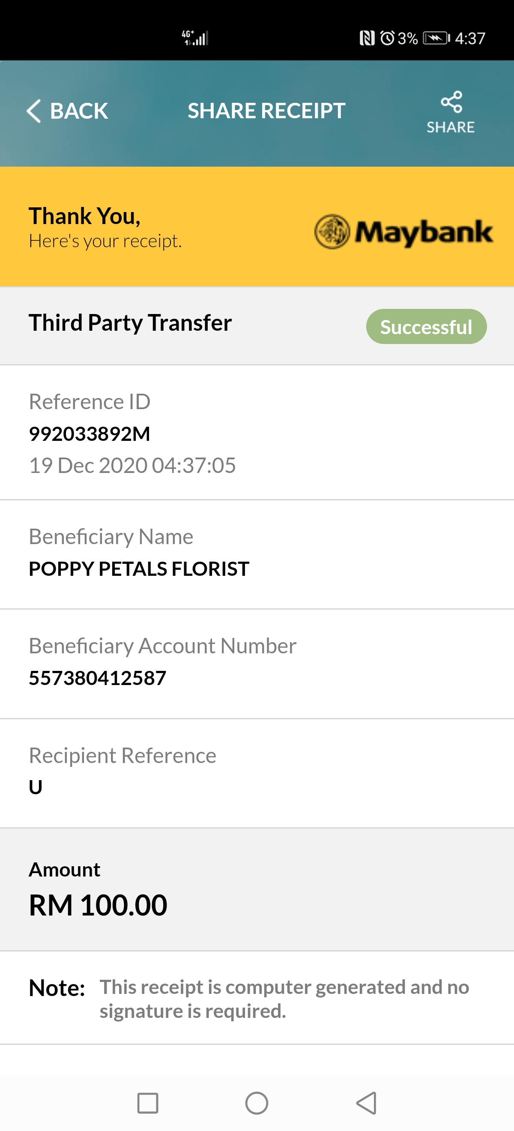514x1131 pixels.
Task: Tap the alarm clock status icon
Action: [387, 38]
